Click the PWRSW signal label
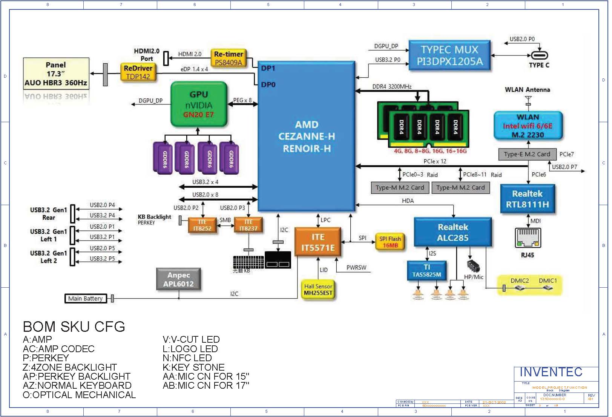The image size is (612, 417). click(356, 267)
